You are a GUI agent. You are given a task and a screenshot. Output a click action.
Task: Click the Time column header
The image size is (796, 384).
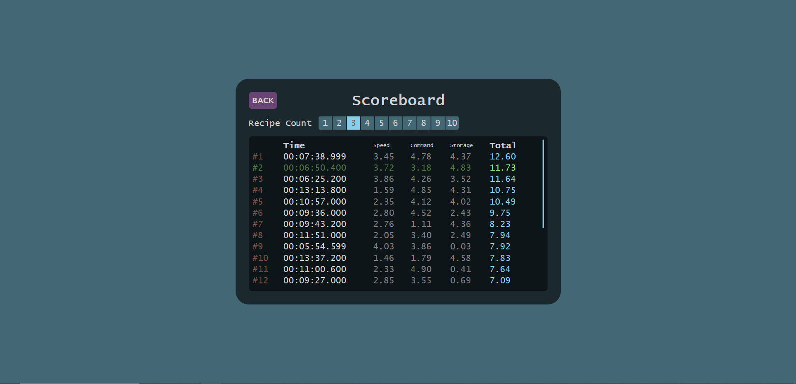[294, 145]
